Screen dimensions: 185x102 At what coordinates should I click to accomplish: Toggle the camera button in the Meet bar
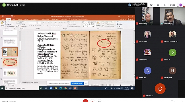(92, 101)
